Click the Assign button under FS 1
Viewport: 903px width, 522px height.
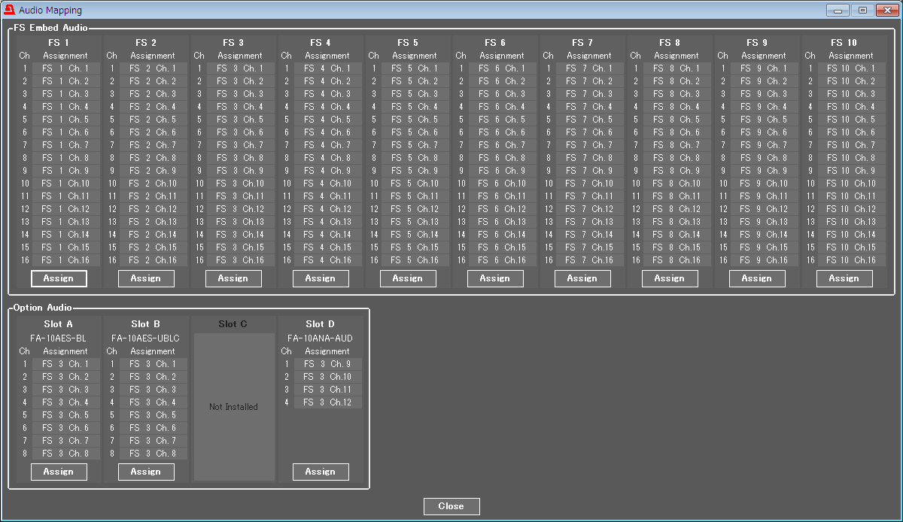pos(59,278)
